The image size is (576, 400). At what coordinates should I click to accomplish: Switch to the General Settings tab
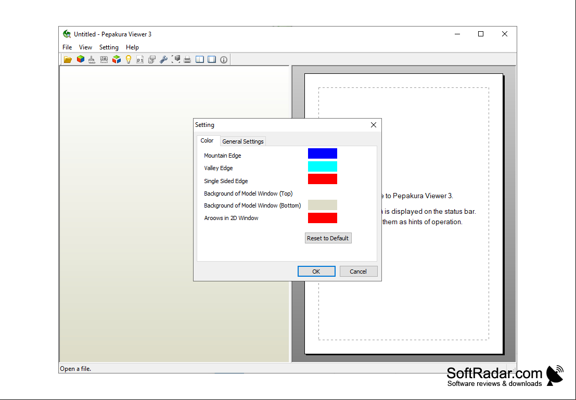[x=243, y=141]
